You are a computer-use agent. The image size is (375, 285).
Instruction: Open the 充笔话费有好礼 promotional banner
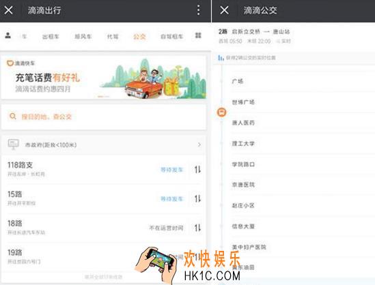pos(104,77)
